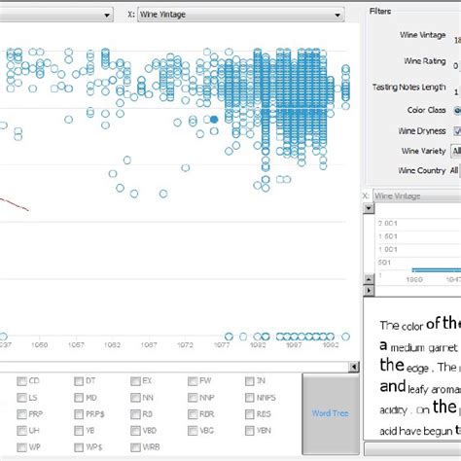Toggle the DT checkbox

point(79,381)
